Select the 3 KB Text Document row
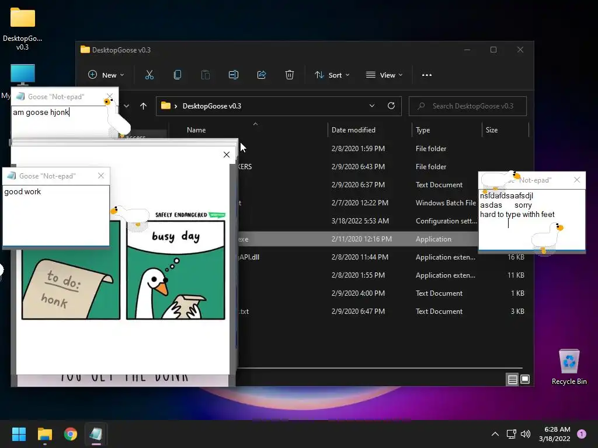The image size is (598, 448). pyautogui.click(x=384, y=311)
